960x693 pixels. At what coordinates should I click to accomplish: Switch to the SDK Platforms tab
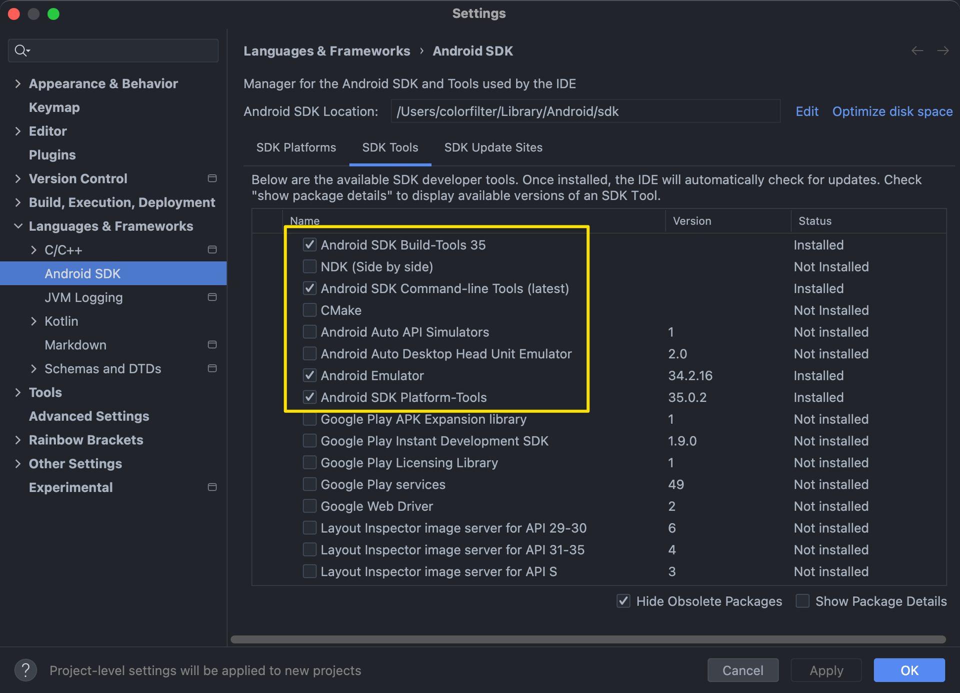[296, 147]
